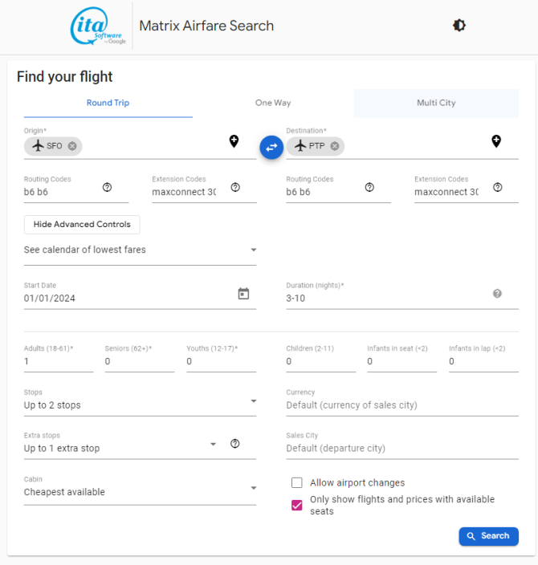The width and height of the screenshot is (538, 565).
Task: Click the Matrix Airfare Search title
Action: (206, 26)
